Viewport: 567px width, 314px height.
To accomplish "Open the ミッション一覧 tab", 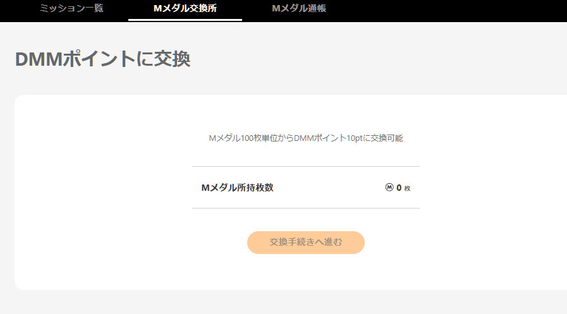I will (71, 8).
